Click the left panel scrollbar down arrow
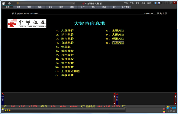This screenshot has width=178, height=114. click(115, 103)
